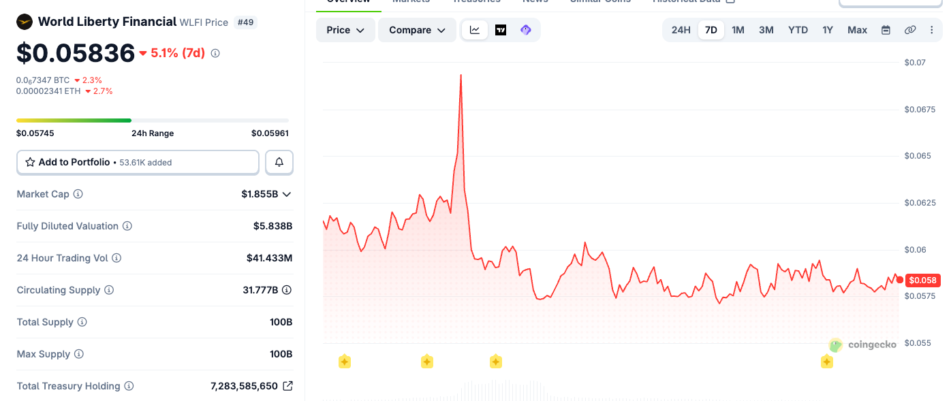Click the third yellow news marker on chart
Screen dimensions: 951x401
pos(496,362)
